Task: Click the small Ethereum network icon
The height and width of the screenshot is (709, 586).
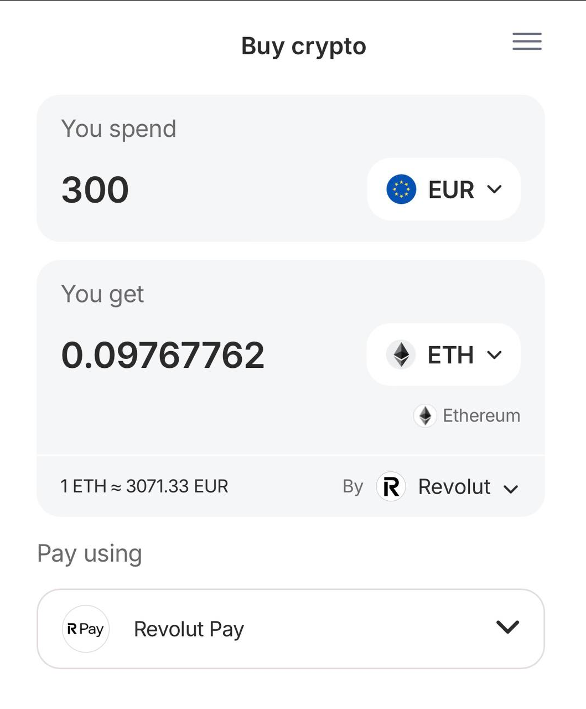Action: click(x=425, y=415)
